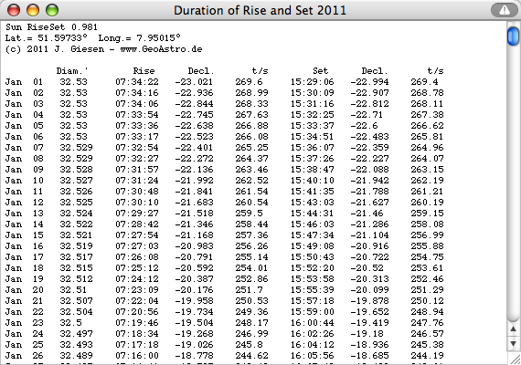Screen dimensions: 521x365
Task: Click the red close window button
Action: point(14,10)
